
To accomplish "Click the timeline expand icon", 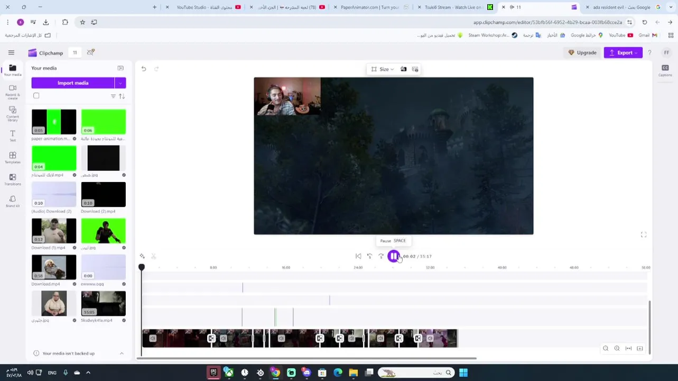I will pos(640,348).
